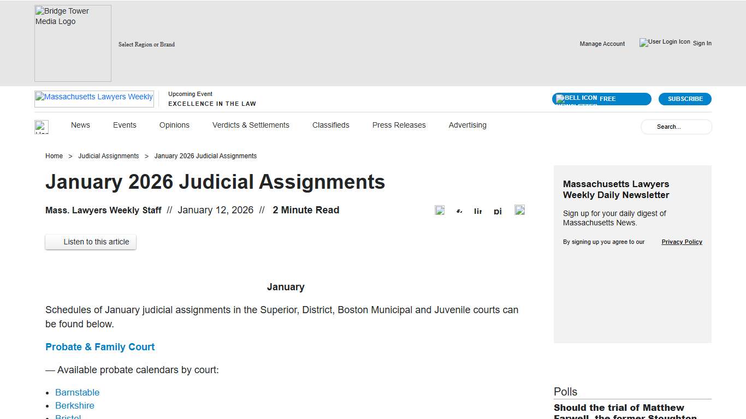
Task: Click the Massachusetts Lawyers Weekly logo
Action: (94, 97)
